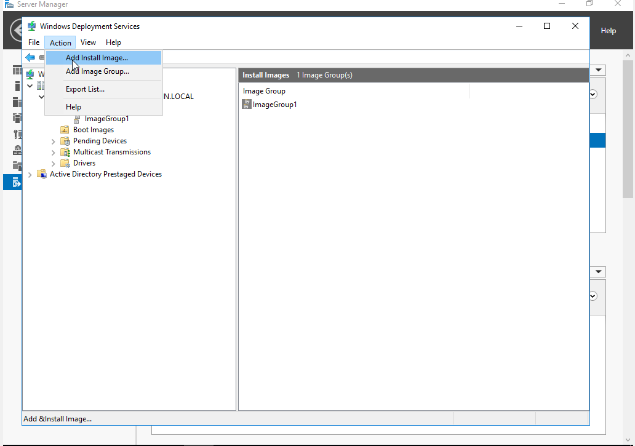This screenshot has width=635, height=446.
Task: Click the blue Back arrow in toolbar
Action: (30, 57)
